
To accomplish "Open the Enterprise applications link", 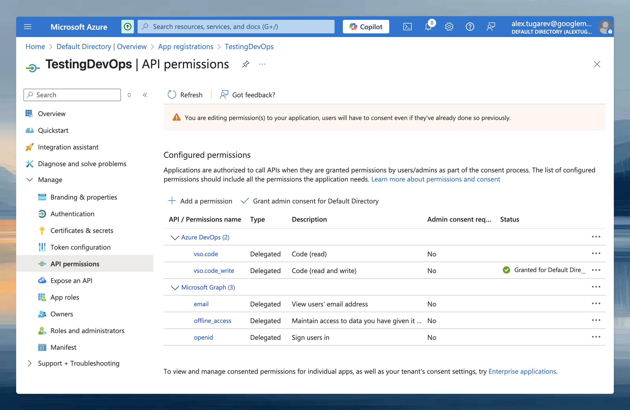I will point(522,371).
